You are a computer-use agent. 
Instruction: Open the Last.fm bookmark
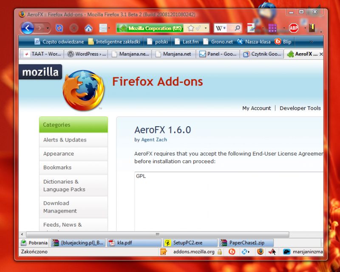tap(187, 42)
